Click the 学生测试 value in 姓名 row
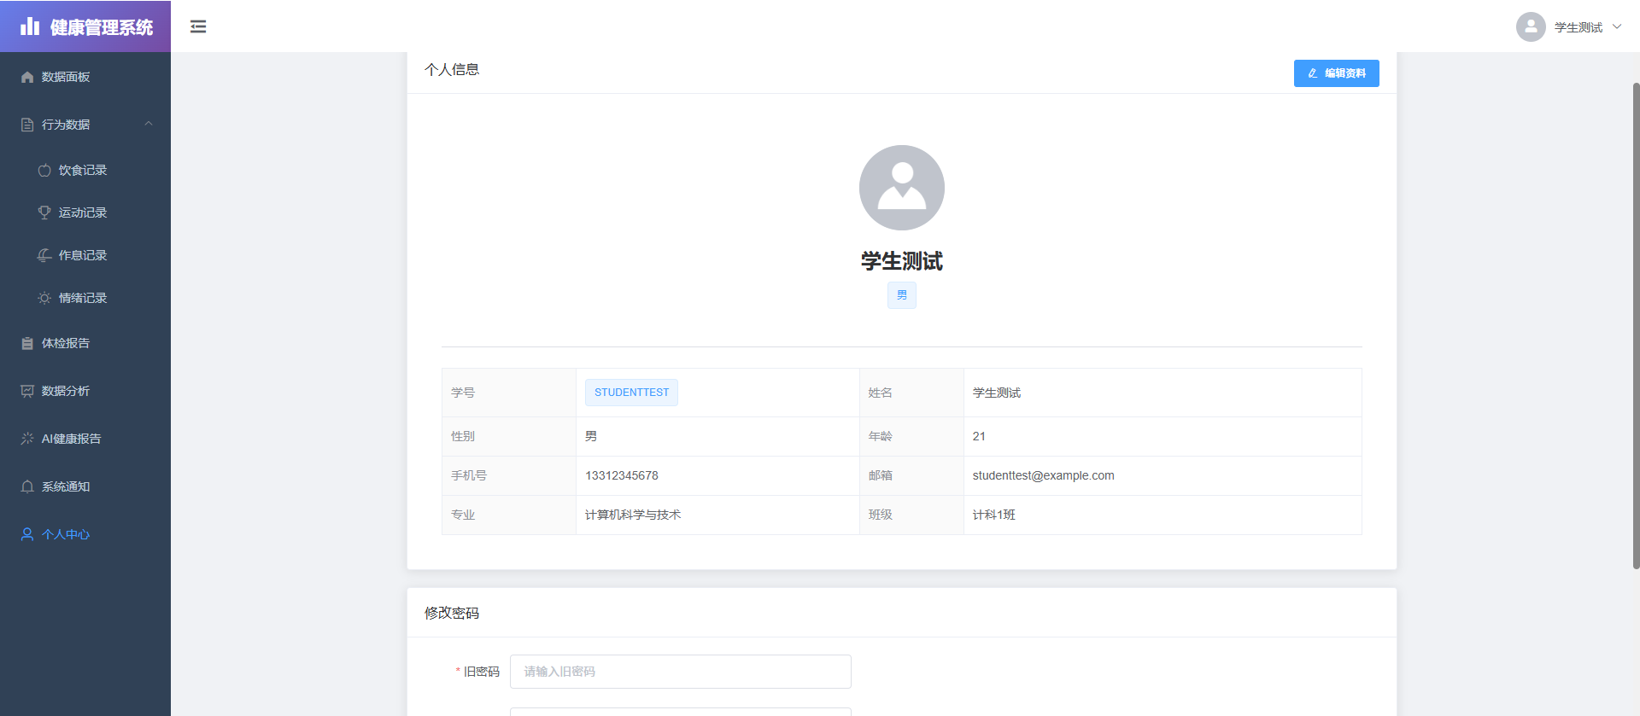1640x716 pixels. [997, 393]
